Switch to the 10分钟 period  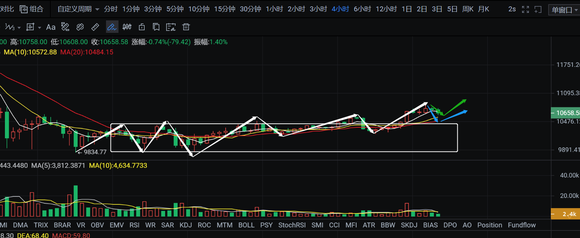point(199,9)
